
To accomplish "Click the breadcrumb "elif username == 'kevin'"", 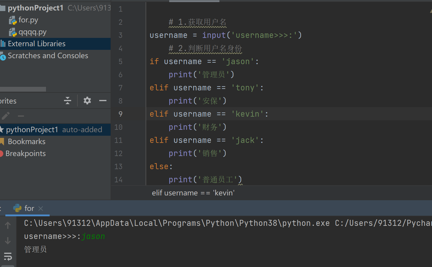I will point(193,193).
